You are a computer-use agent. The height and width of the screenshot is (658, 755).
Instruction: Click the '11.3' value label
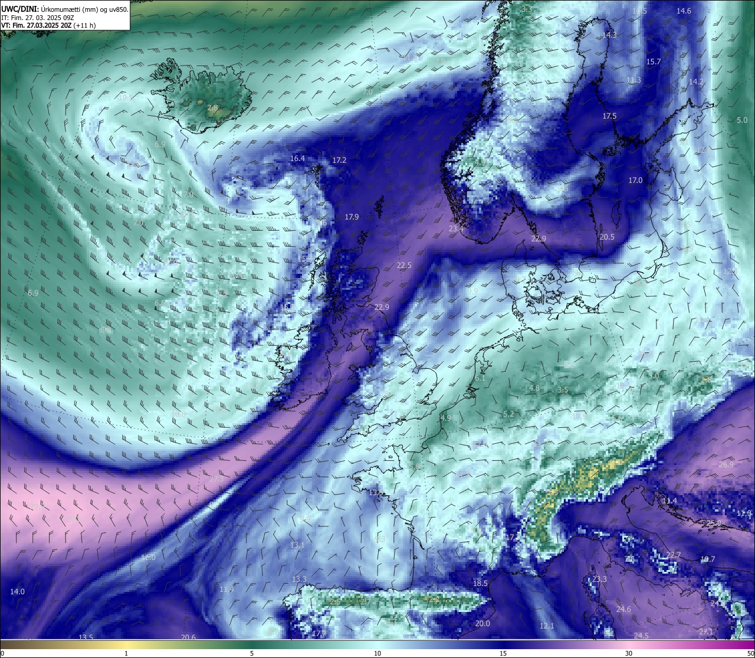633,80
